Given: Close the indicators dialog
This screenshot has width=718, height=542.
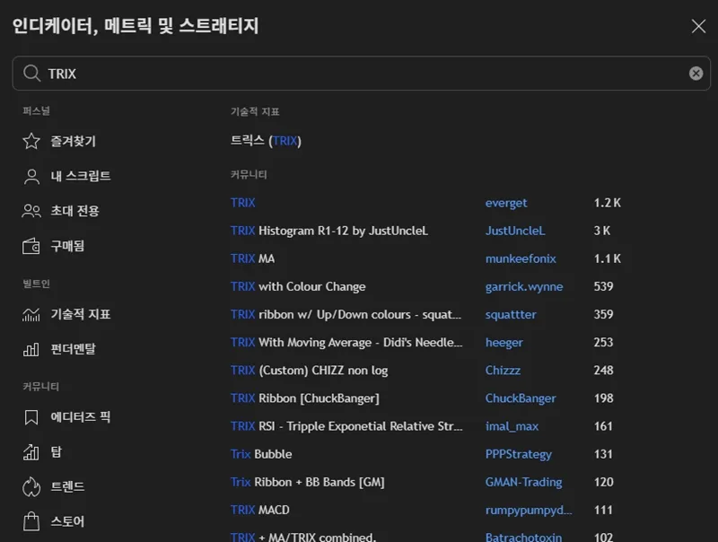Looking at the screenshot, I should click(x=698, y=26).
